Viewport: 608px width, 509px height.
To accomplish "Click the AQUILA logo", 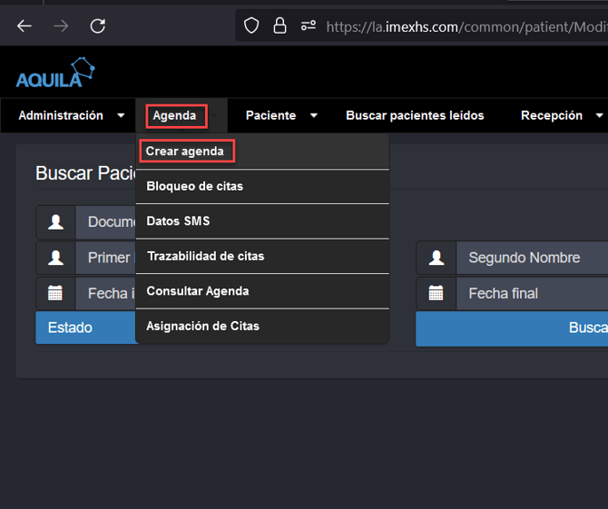I will (55, 73).
